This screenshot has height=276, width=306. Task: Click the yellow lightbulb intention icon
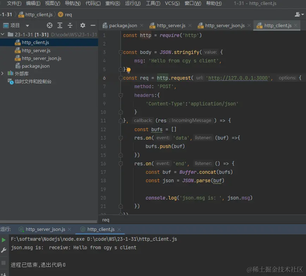tap(129, 70)
